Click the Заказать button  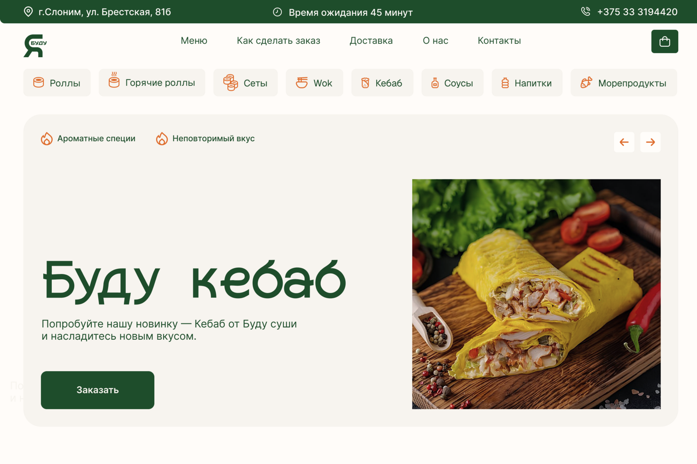[x=97, y=390]
